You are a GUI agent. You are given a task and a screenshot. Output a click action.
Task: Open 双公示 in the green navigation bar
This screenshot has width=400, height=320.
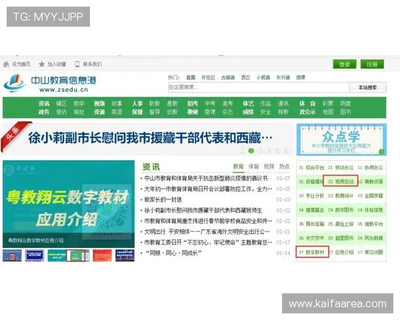point(307,112)
